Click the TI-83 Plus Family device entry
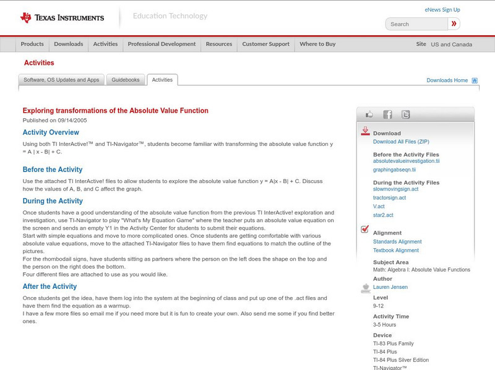The image size is (495, 370). coord(394,343)
